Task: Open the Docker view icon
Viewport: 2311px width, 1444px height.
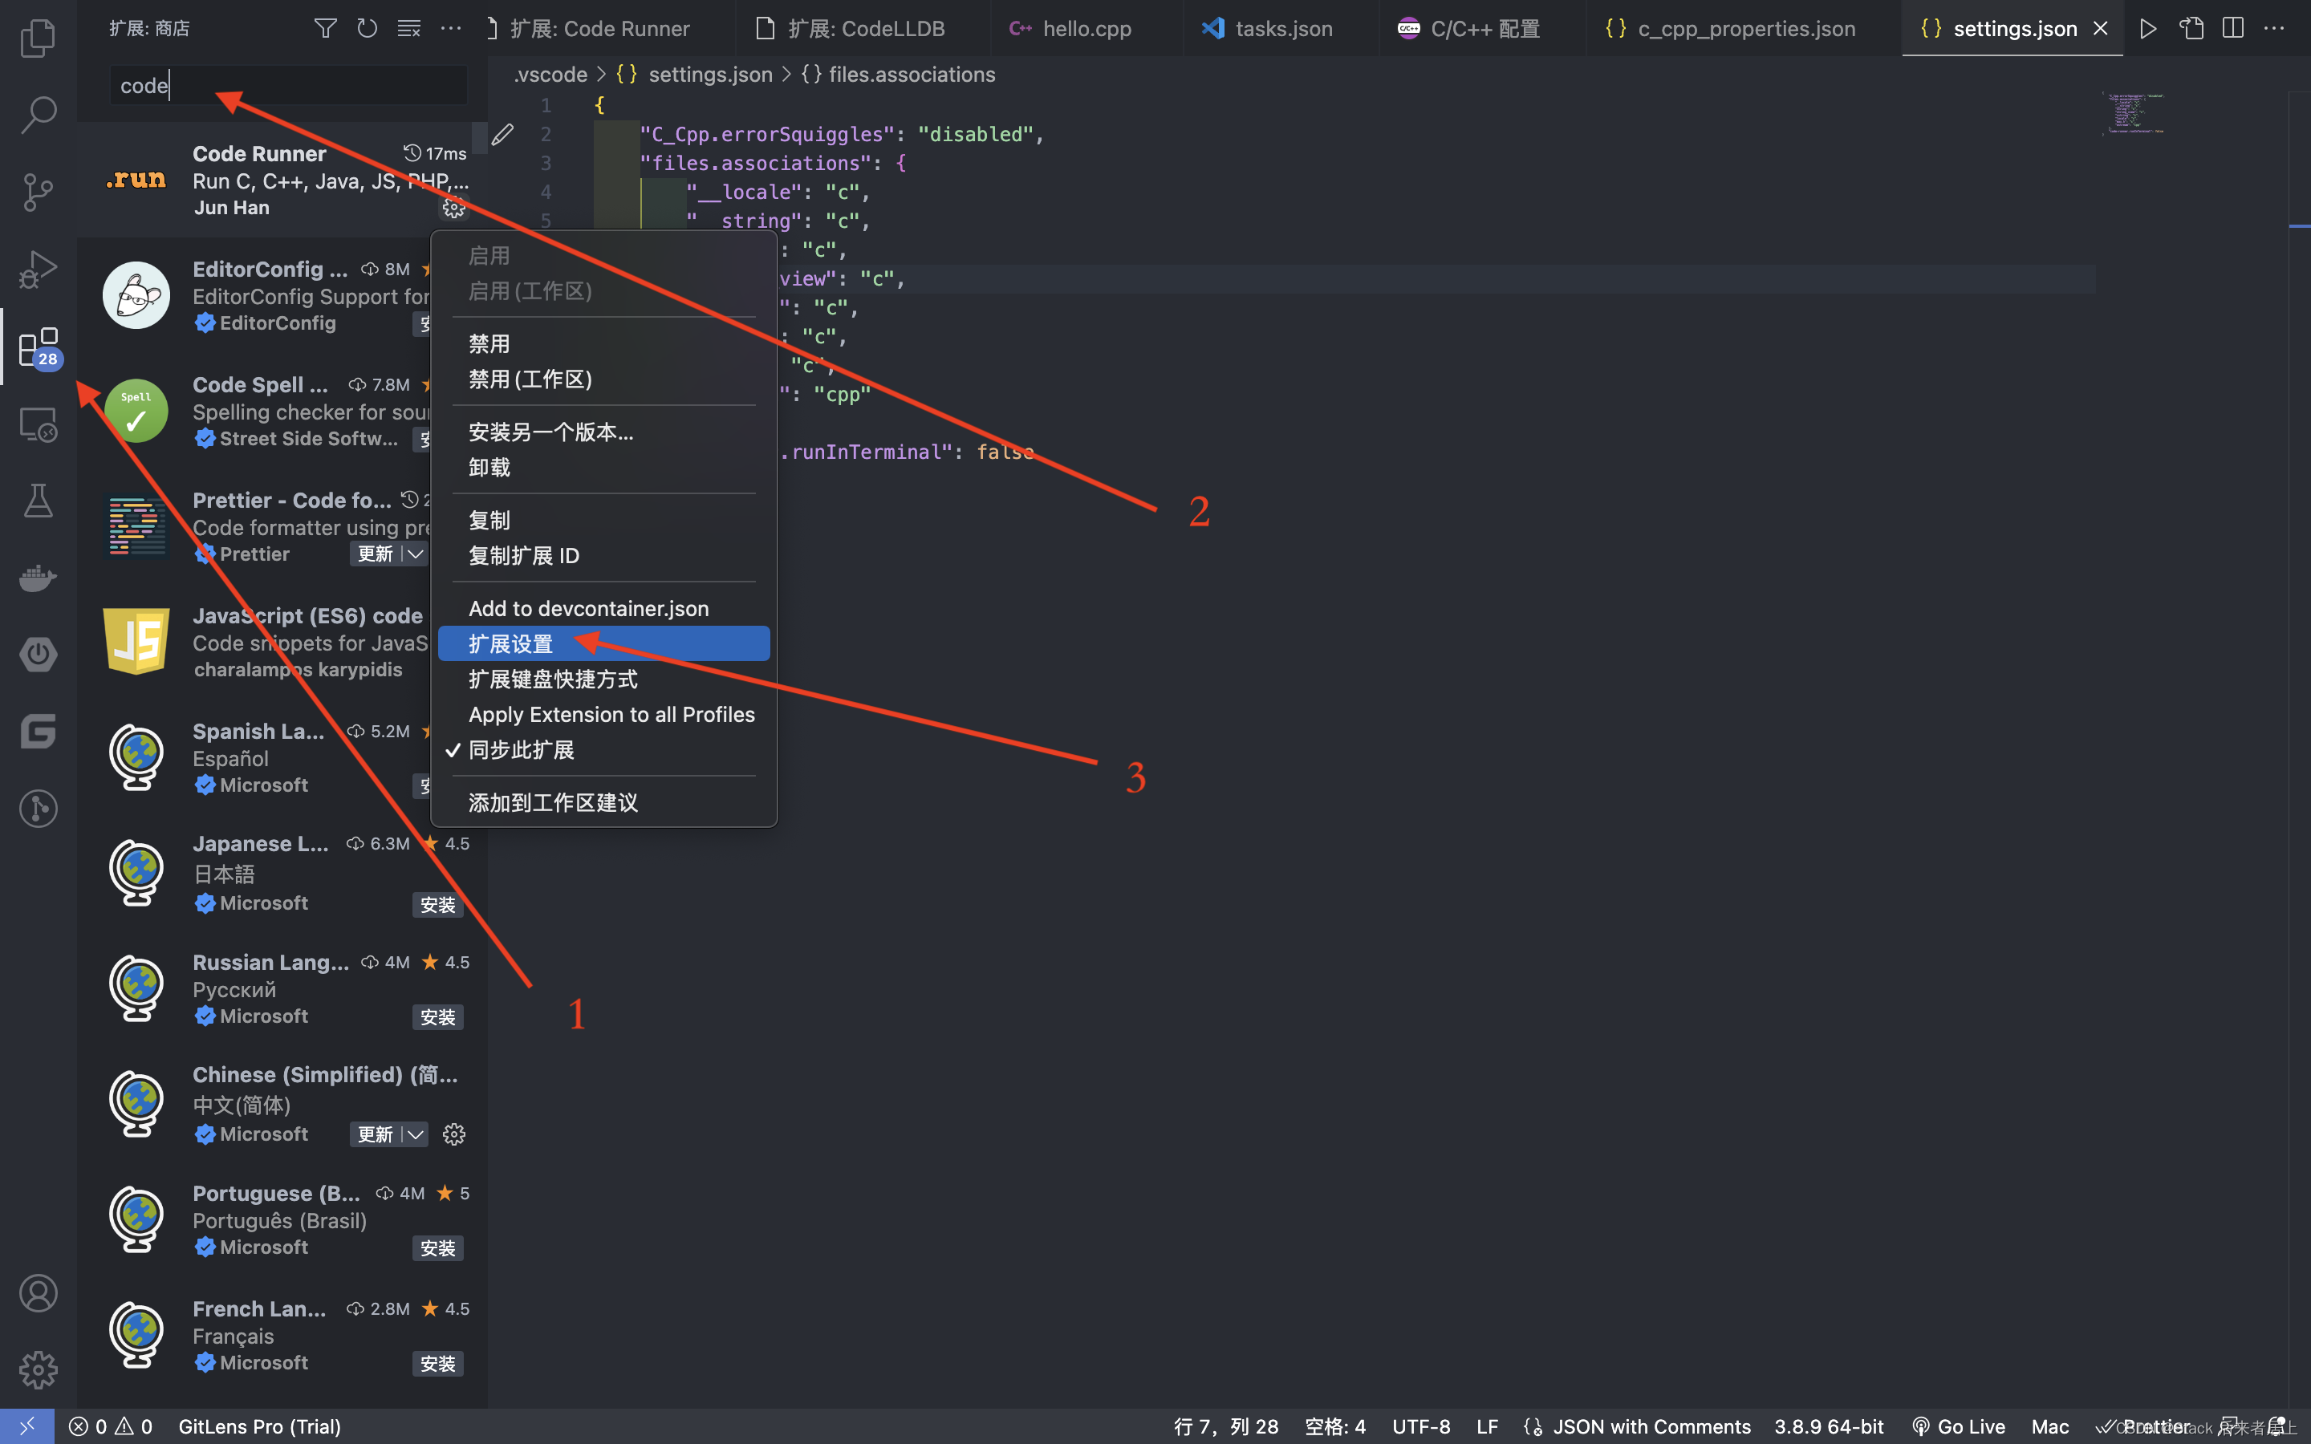Action: [39, 578]
